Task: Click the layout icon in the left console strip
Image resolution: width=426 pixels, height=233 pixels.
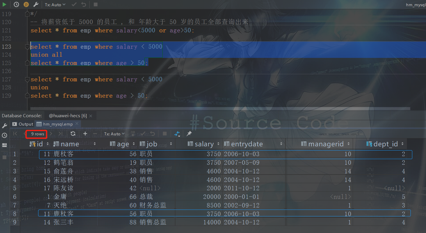Action: coord(4,145)
